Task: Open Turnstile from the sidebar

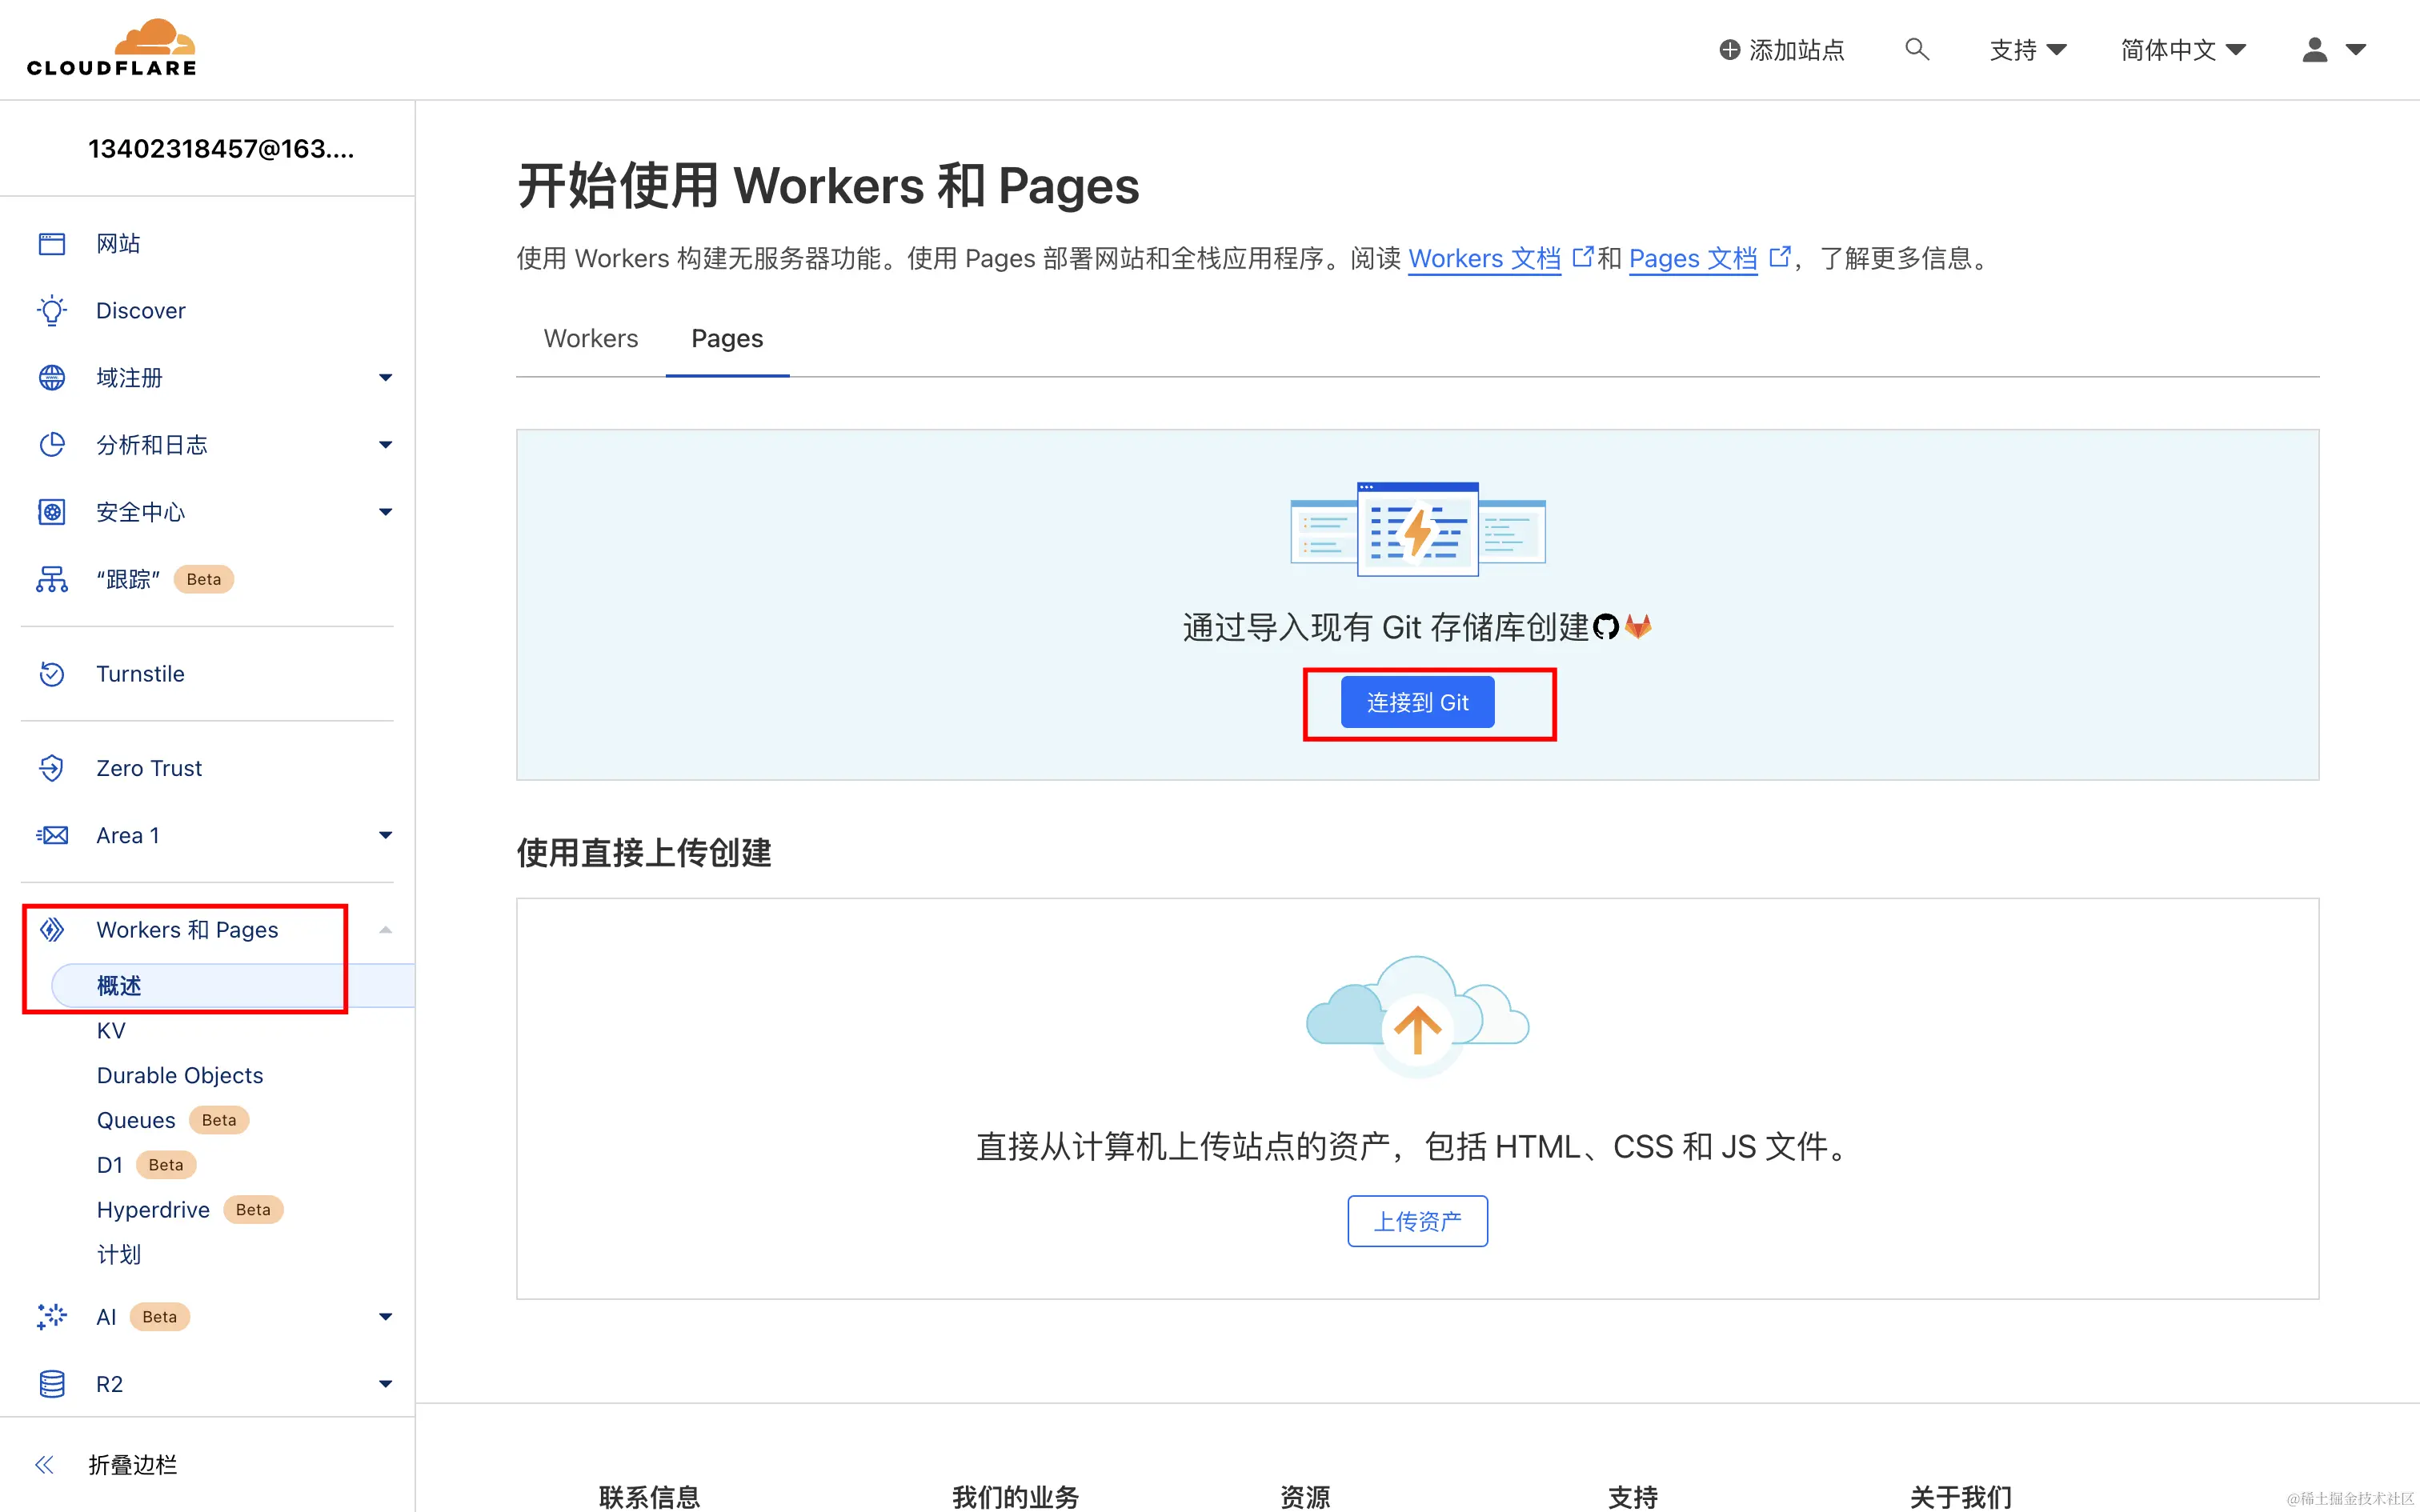Action: [x=140, y=674]
